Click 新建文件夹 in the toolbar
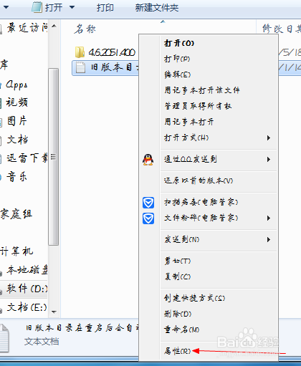 [x=157, y=8]
